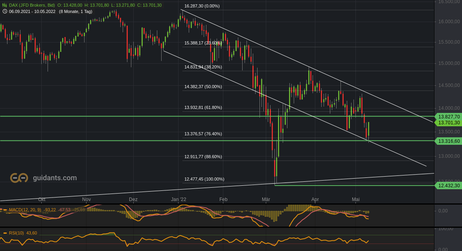This screenshot has height=251, width=462.
Task: Select the 13.316,60 green price label
Action: [448, 141]
